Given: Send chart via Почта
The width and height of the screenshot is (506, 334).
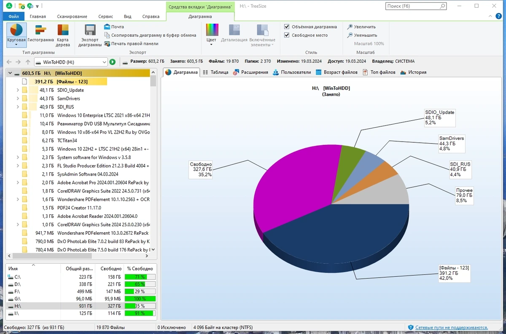Looking at the screenshot, I should tap(114, 27).
